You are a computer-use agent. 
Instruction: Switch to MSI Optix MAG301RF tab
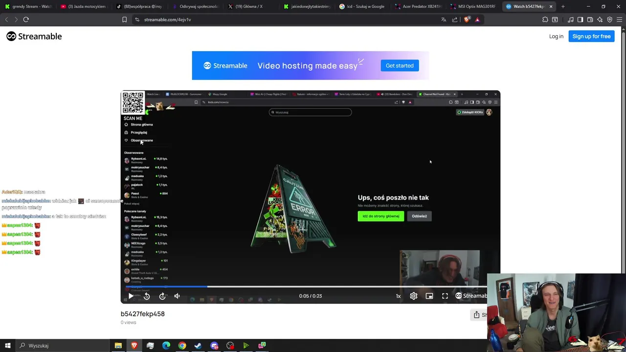[x=474, y=6]
